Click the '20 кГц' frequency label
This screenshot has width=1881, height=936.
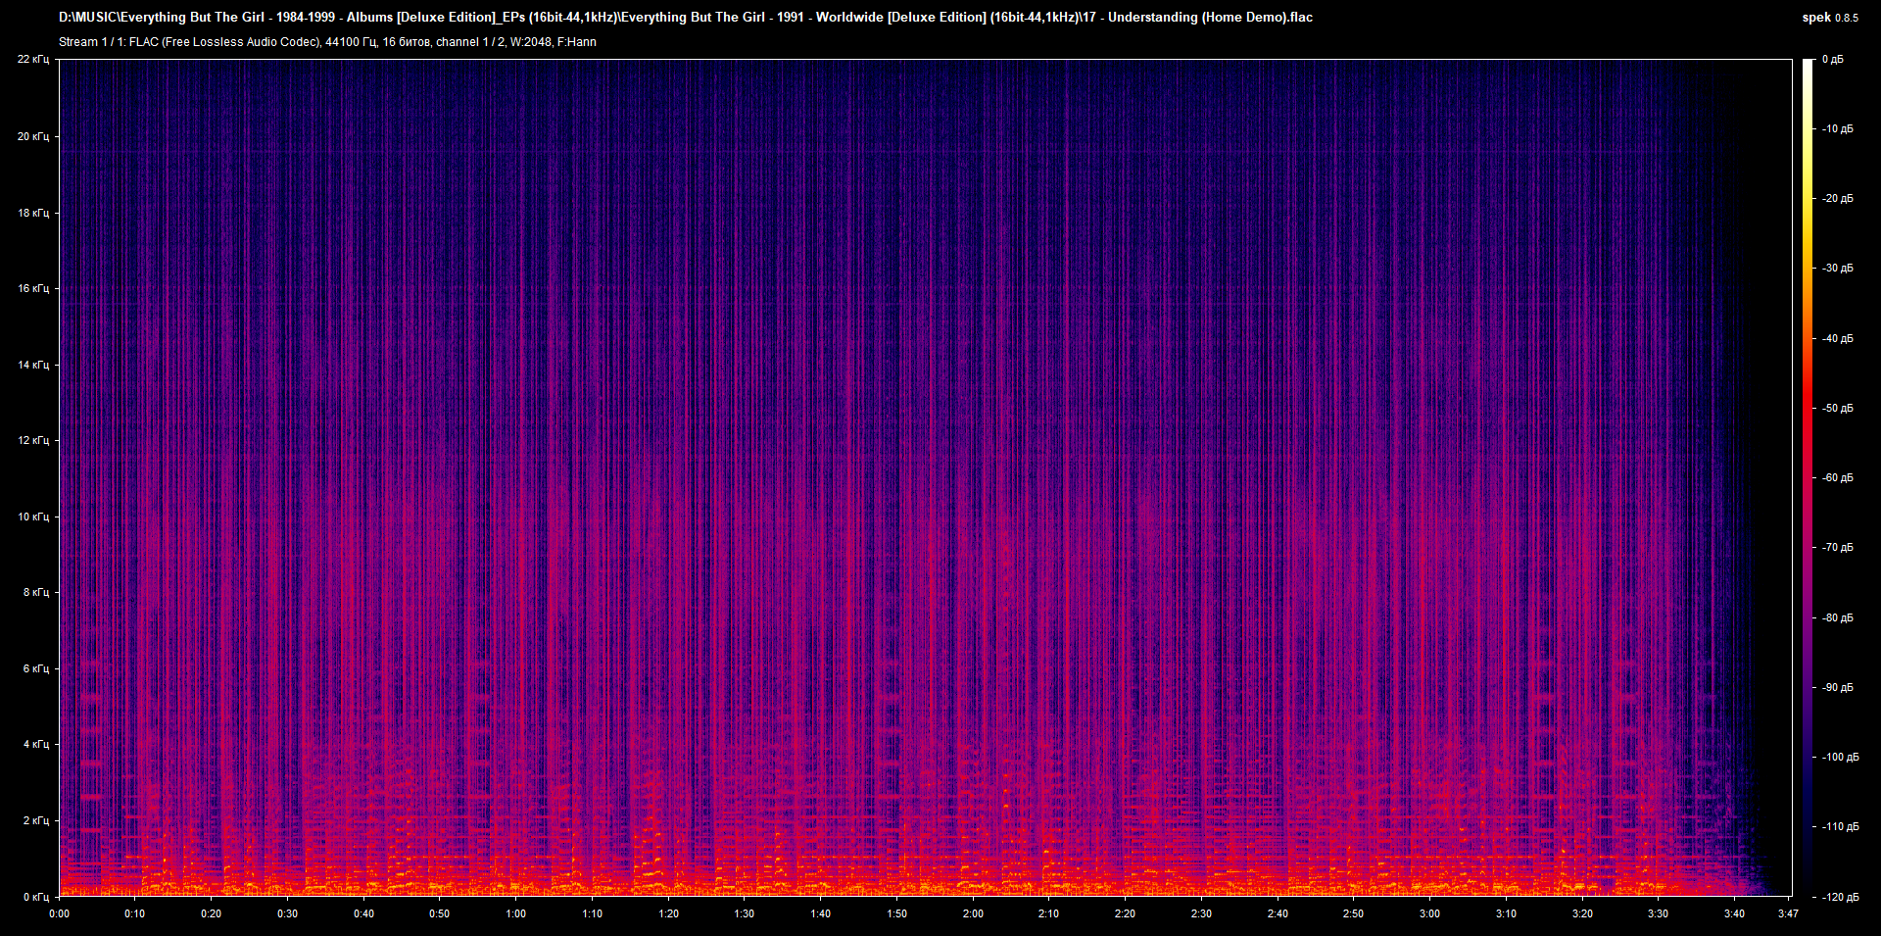pyautogui.click(x=32, y=136)
